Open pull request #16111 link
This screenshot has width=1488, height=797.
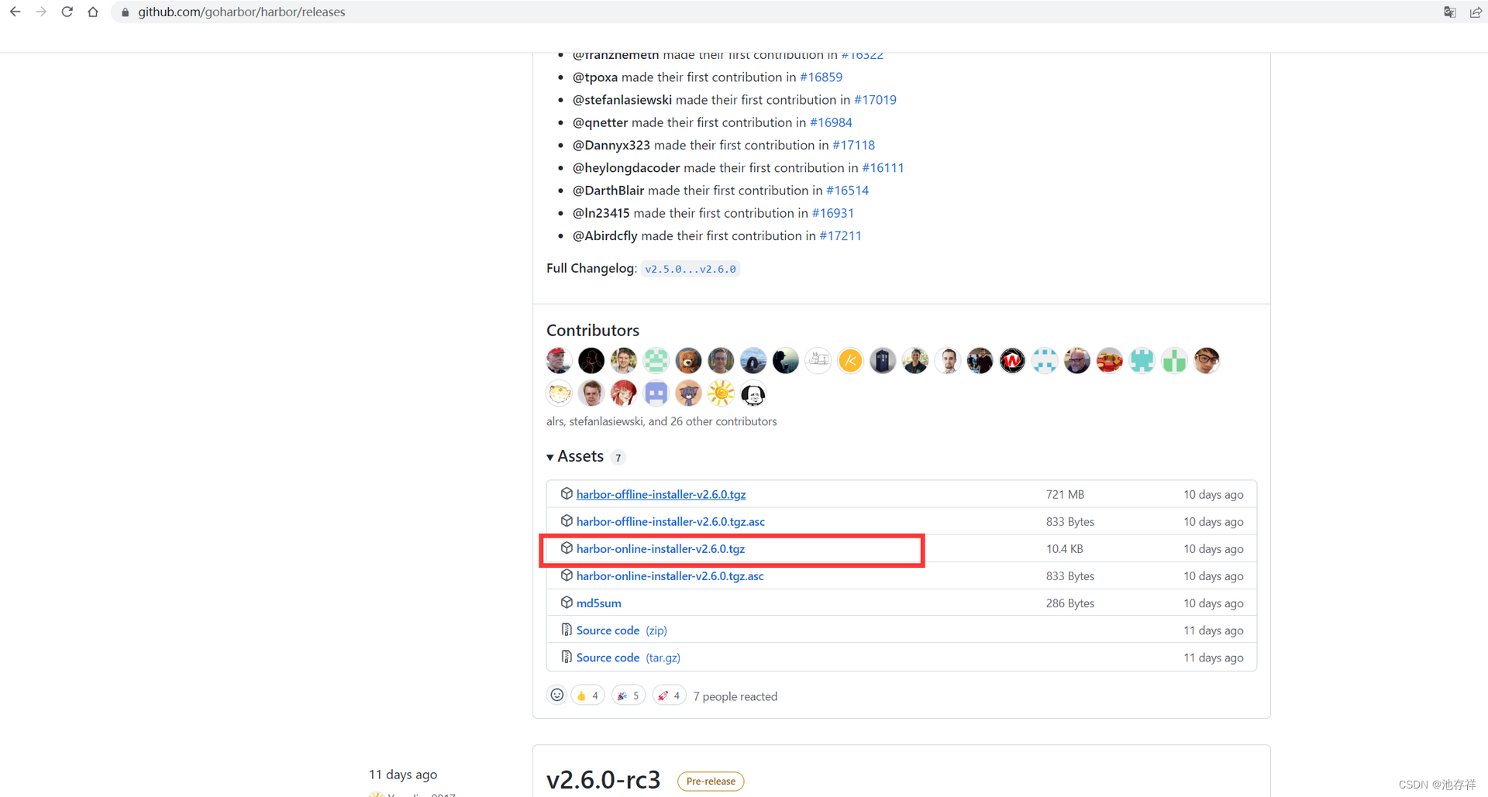click(x=883, y=168)
